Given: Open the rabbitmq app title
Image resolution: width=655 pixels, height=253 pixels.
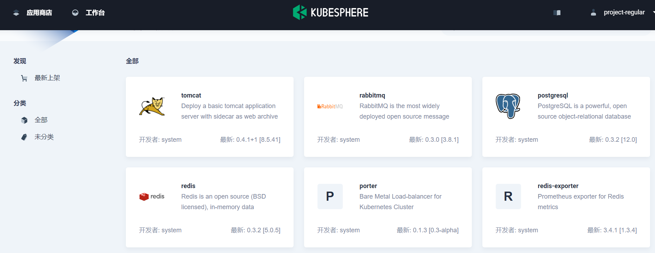Looking at the screenshot, I should [x=372, y=95].
